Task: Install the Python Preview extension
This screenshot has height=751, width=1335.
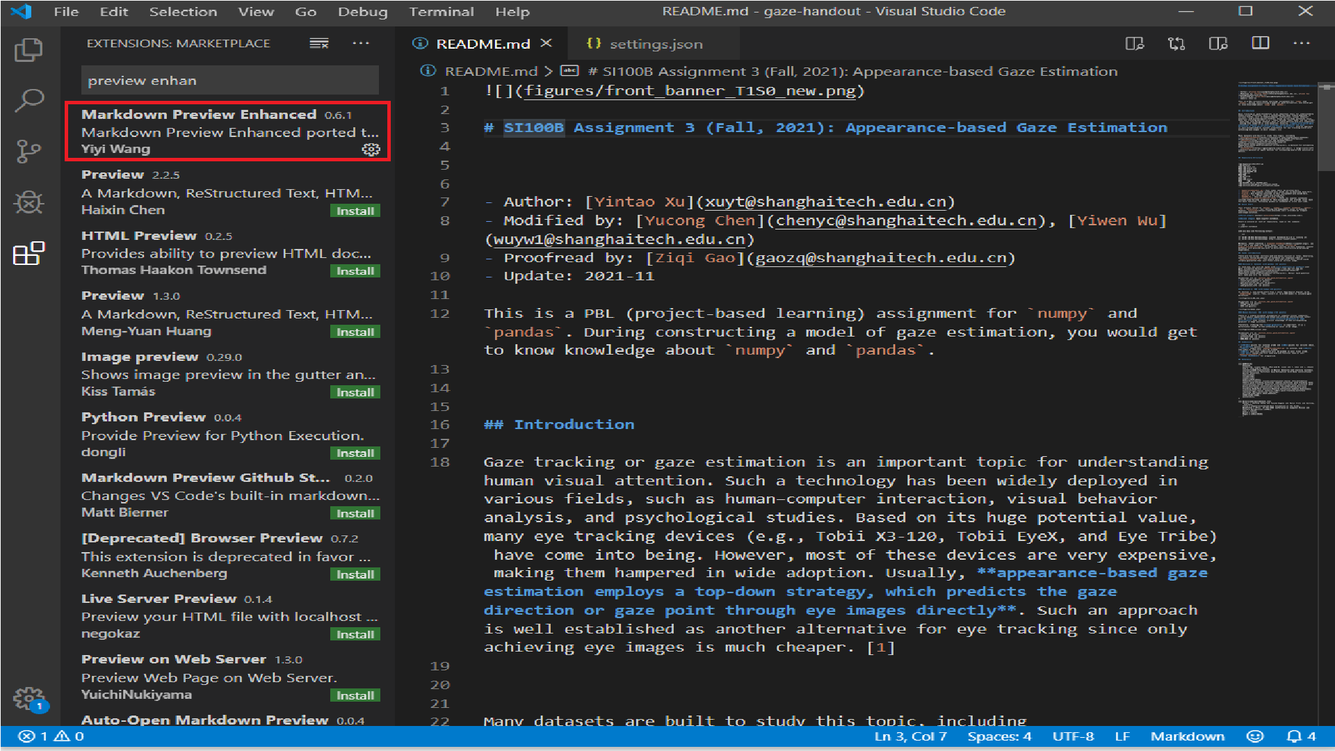Action: (x=355, y=453)
